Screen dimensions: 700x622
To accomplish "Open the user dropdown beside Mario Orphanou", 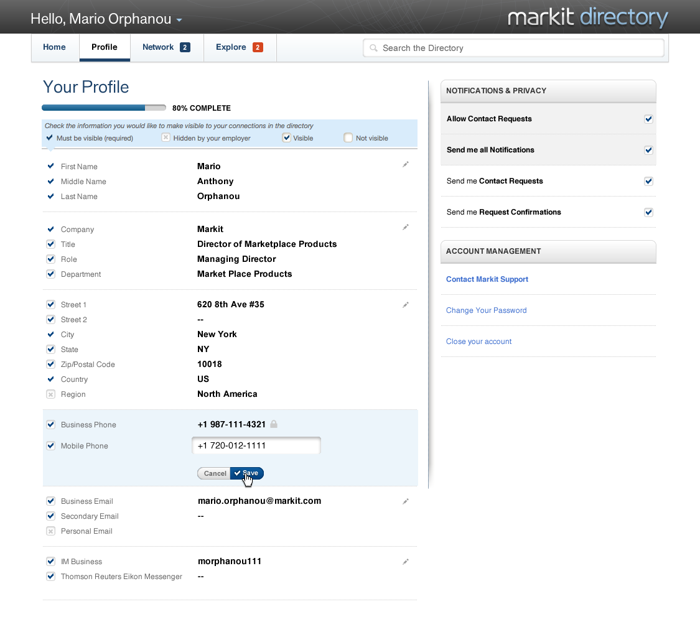I will (179, 20).
